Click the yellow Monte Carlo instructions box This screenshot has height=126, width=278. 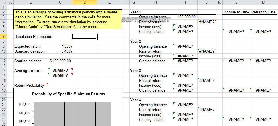coord(68,20)
